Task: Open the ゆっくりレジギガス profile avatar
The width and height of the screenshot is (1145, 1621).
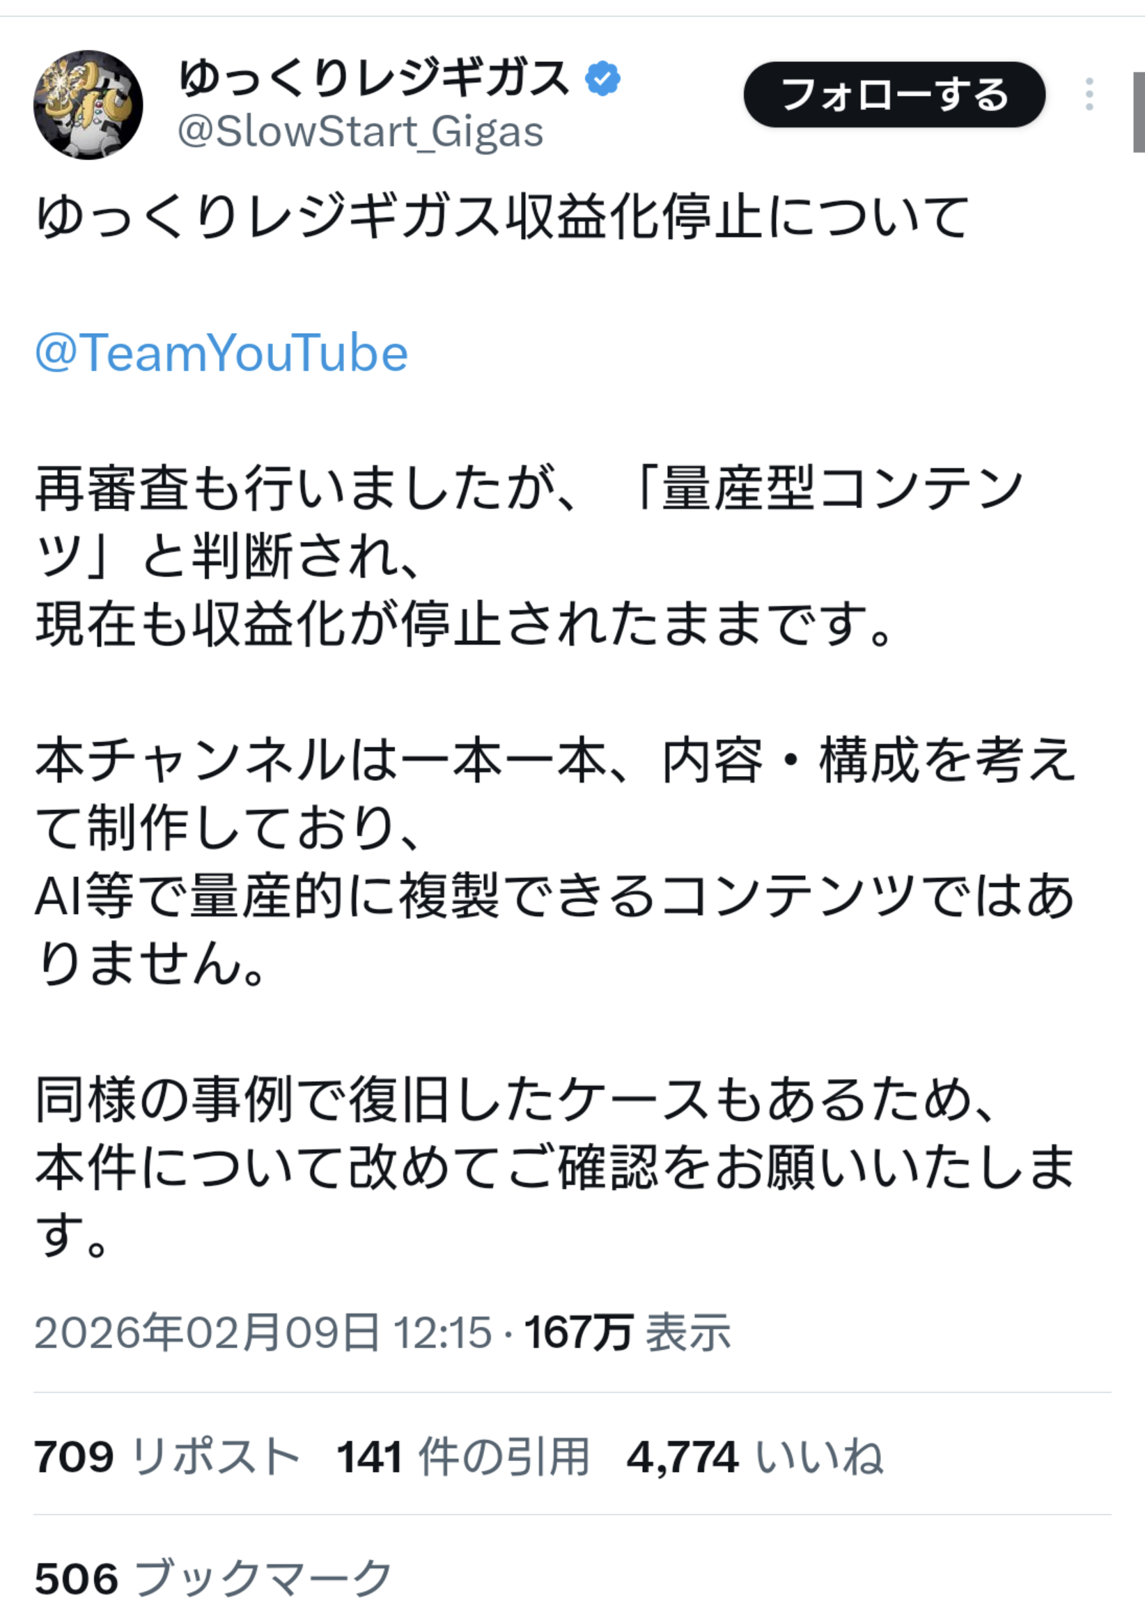Action: [x=88, y=104]
